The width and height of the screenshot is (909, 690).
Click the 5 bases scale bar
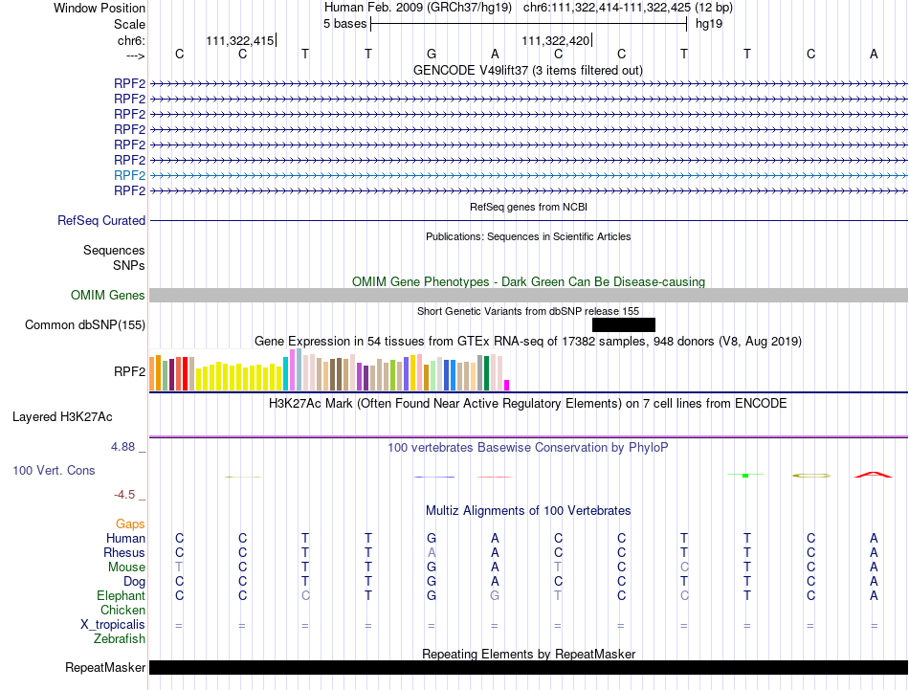coord(529,24)
